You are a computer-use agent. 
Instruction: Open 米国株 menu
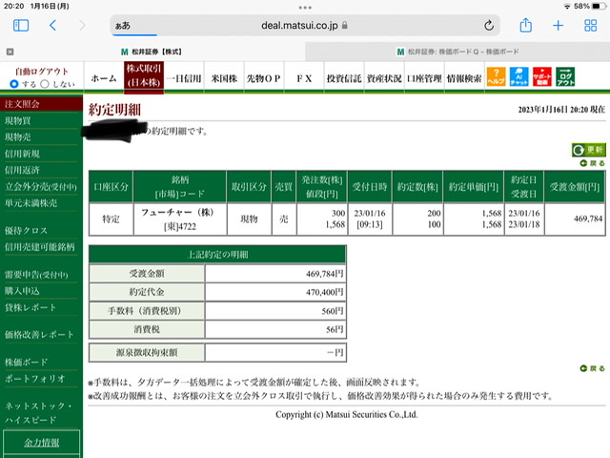pyautogui.click(x=224, y=78)
